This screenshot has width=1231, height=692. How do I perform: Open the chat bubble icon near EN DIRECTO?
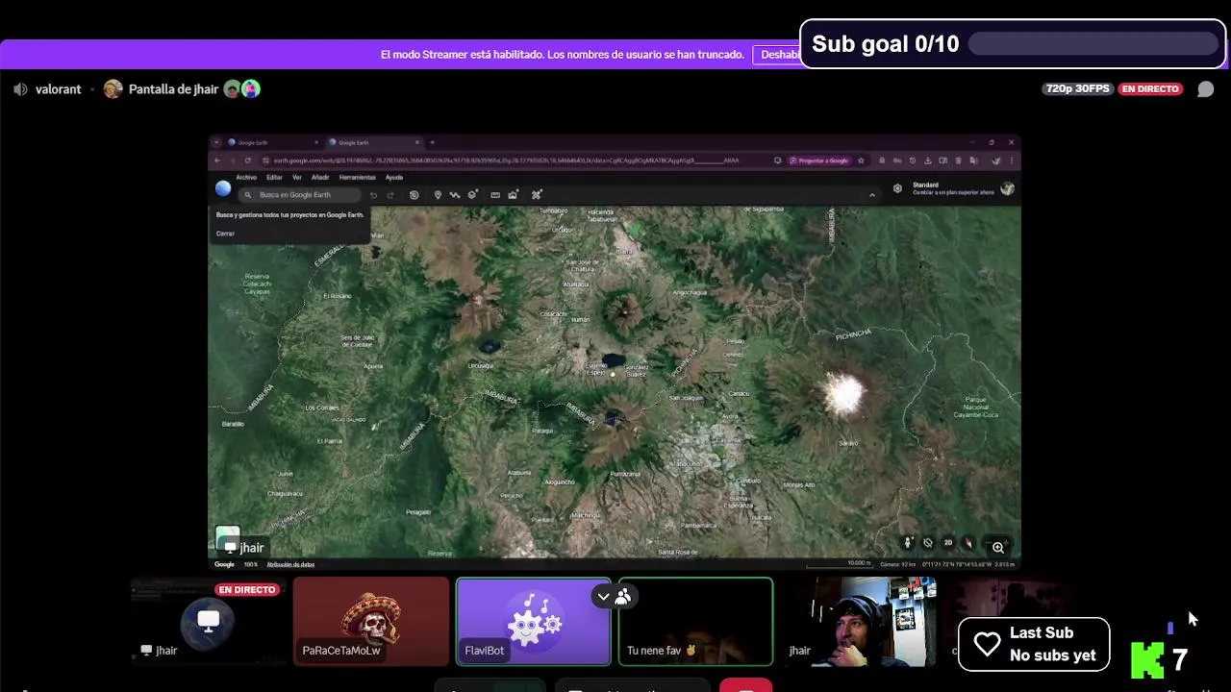tap(1205, 89)
